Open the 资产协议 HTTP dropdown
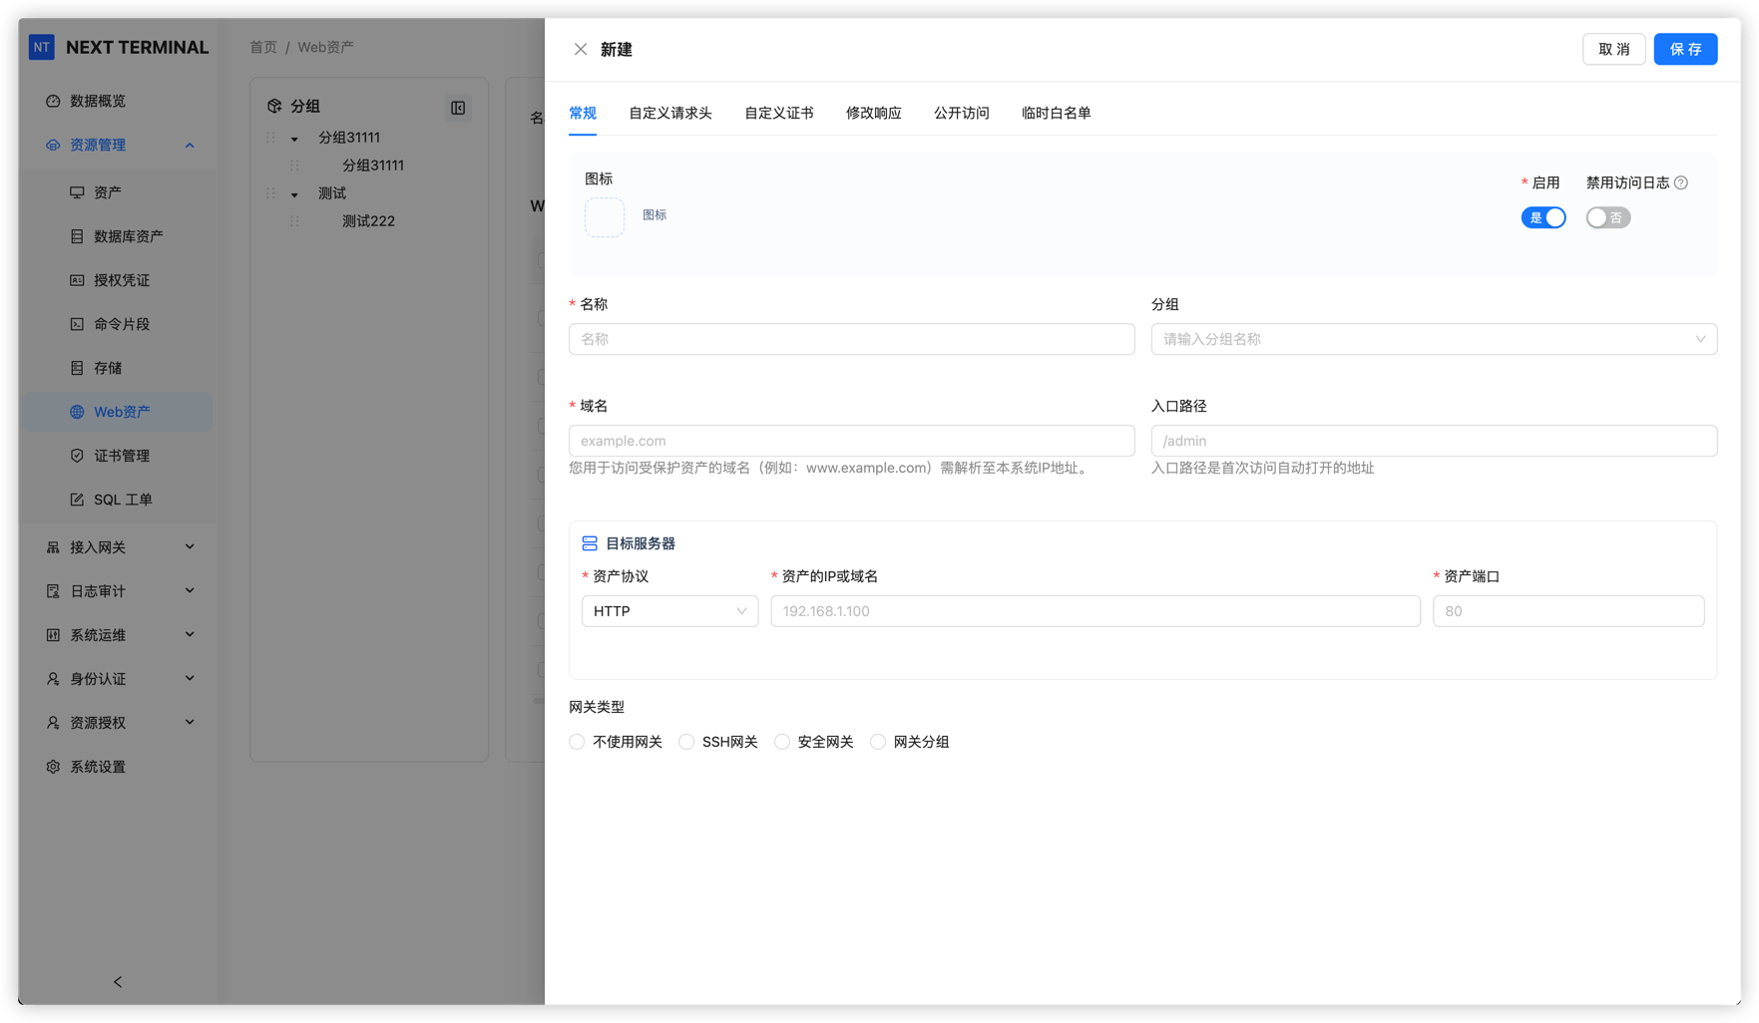Viewport: 1759px width, 1023px height. point(669,611)
